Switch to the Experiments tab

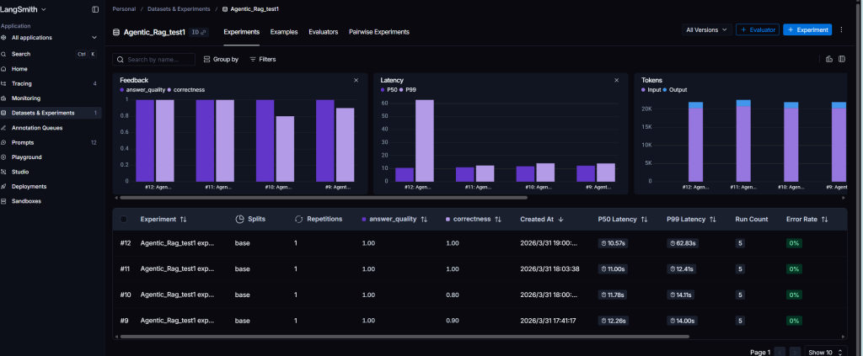pyautogui.click(x=242, y=32)
